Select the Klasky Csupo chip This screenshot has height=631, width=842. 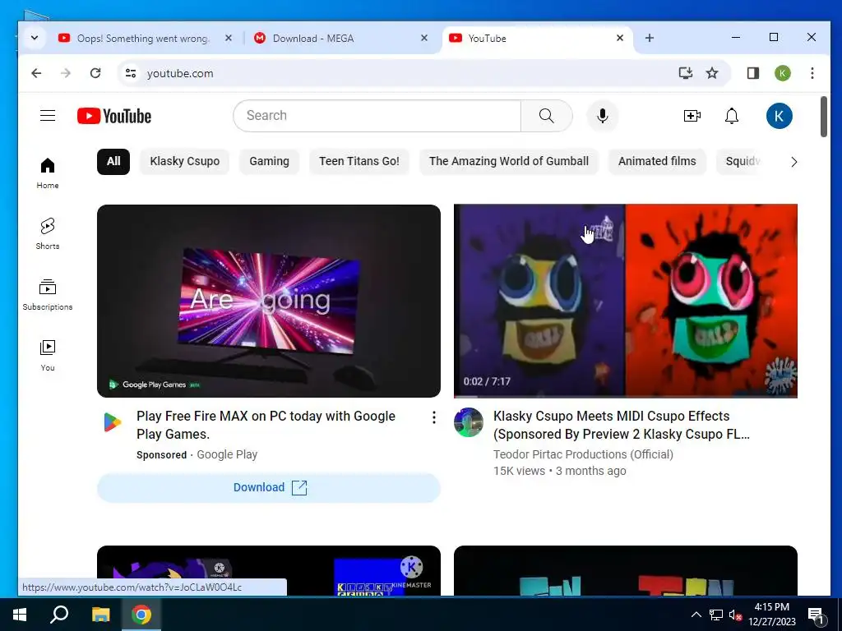click(185, 162)
